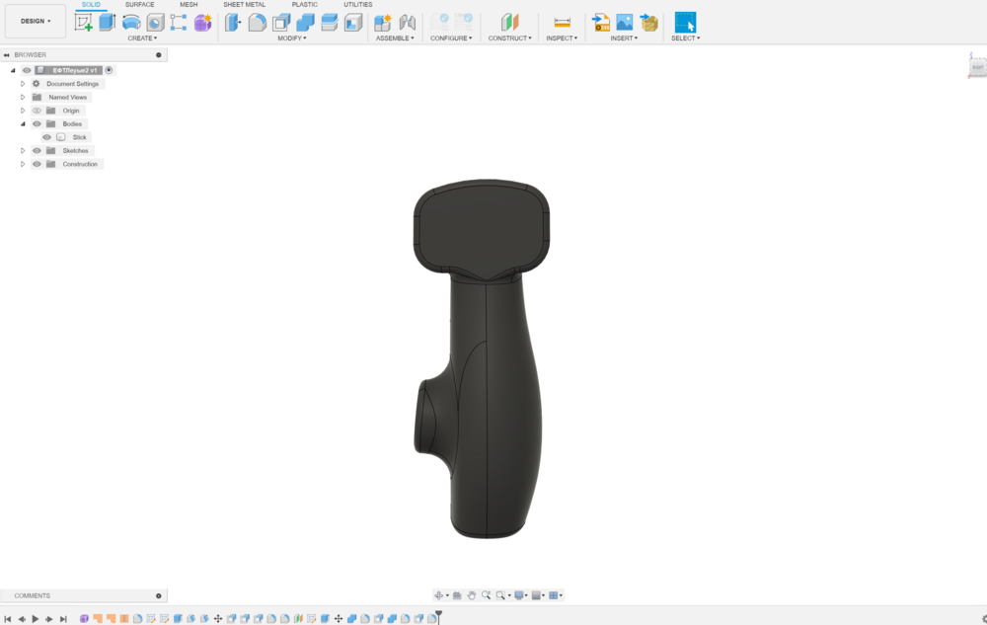Switch to the Surface tab

click(139, 4)
